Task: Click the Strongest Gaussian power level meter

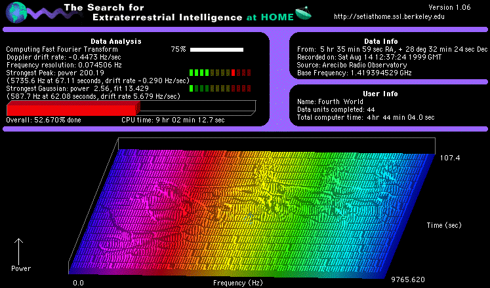Action: [x=220, y=87]
